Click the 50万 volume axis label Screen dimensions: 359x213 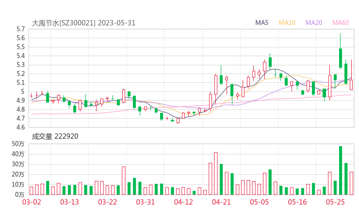(18, 144)
